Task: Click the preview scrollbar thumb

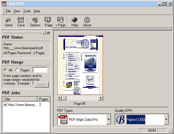Action: pos(64,98)
